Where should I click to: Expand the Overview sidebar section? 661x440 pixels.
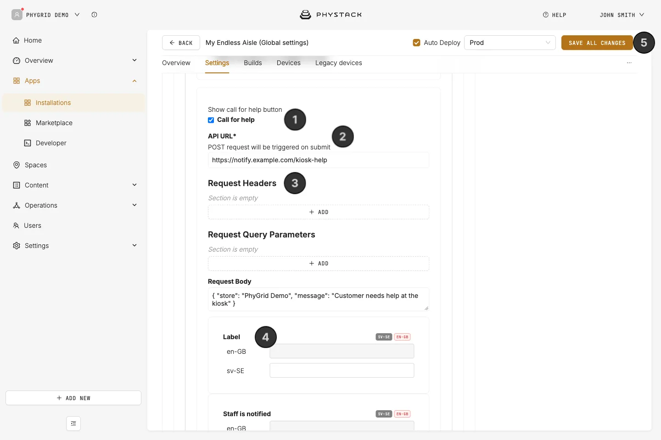click(x=134, y=60)
